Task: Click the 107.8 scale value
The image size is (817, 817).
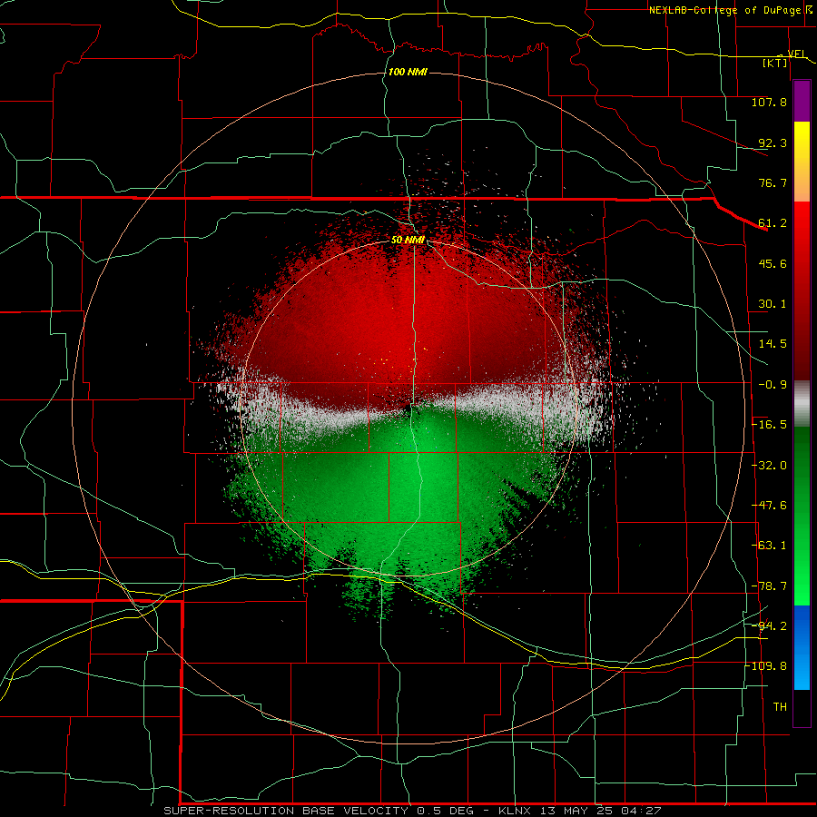Action: (x=769, y=102)
